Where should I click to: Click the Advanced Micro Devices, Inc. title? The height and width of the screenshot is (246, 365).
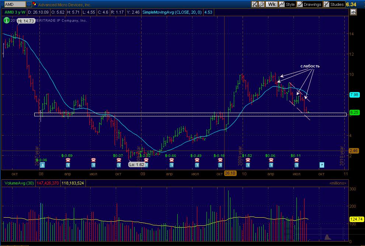65,4
